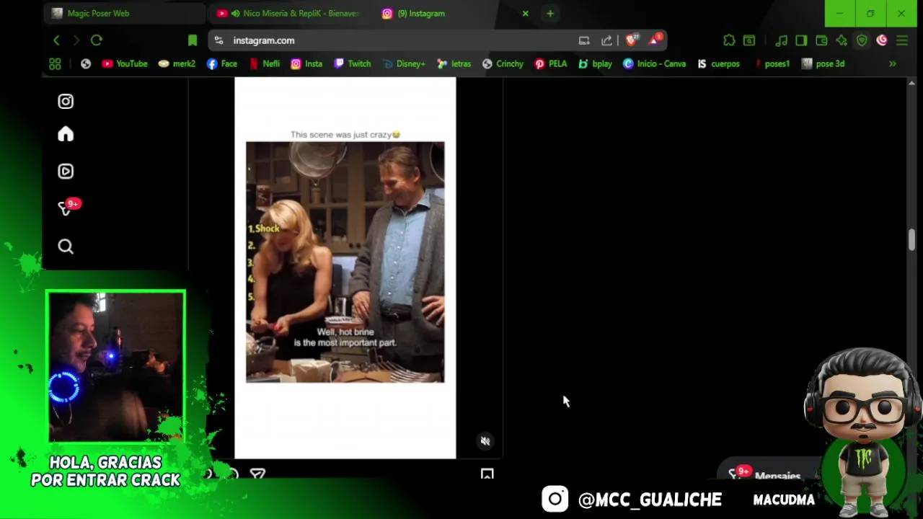Open the globe bookmark before YouTube

[86, 64]
